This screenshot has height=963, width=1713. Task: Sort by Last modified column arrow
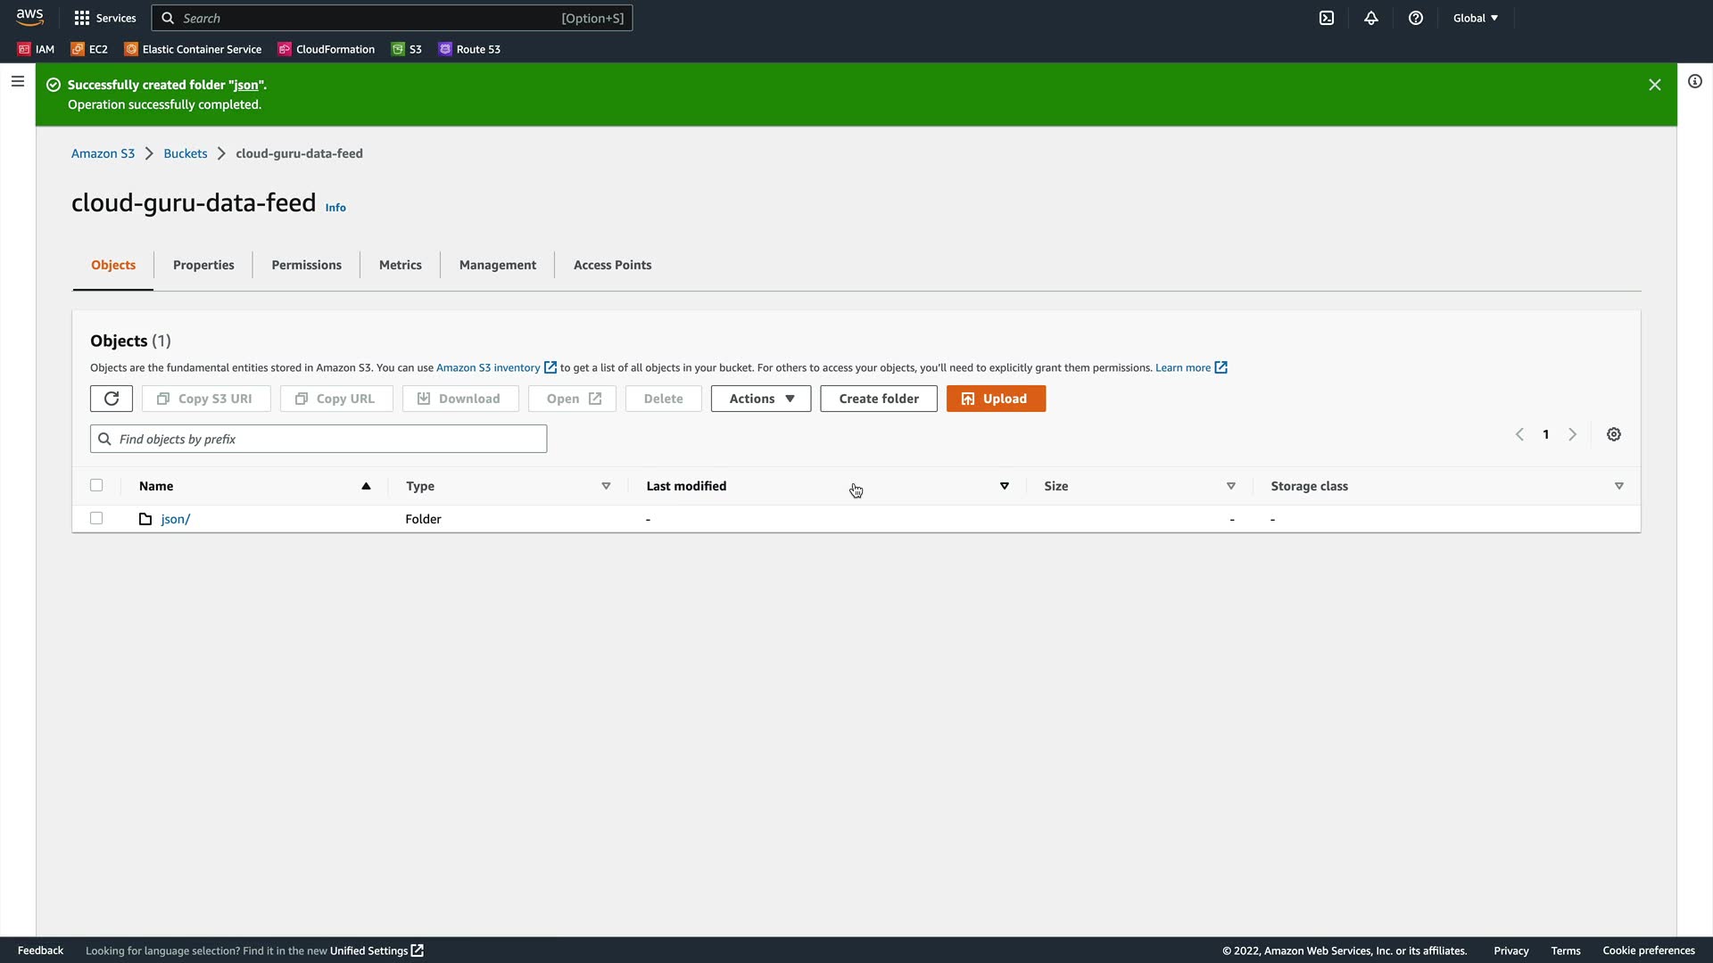click(1004, 486)
